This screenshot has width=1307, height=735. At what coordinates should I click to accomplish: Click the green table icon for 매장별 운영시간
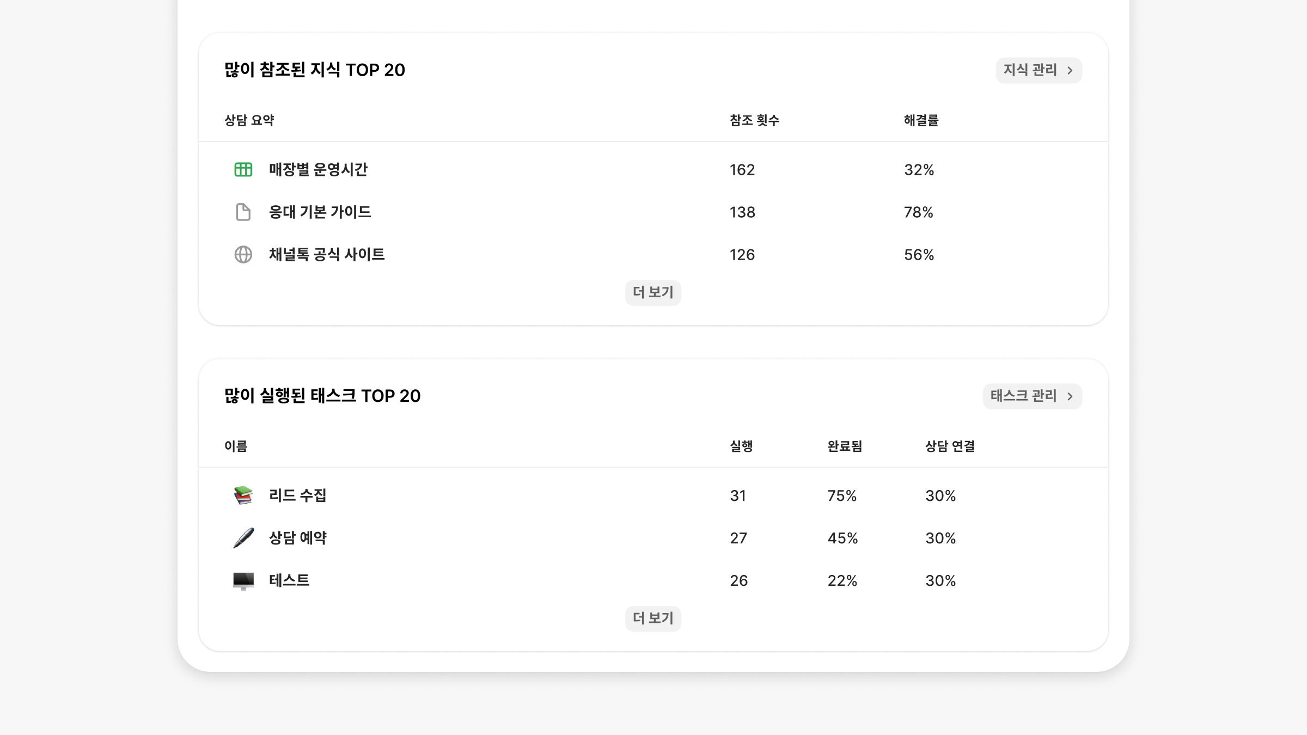(x=243, y=170)
